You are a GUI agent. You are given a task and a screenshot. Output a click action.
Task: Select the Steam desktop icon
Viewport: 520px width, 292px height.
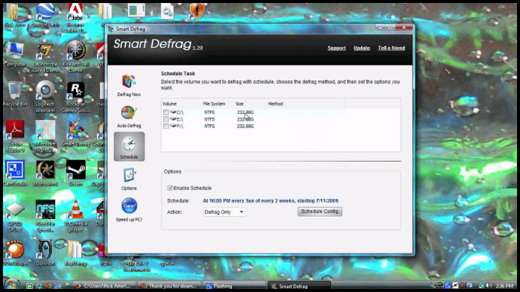pyautogui.click(x=75, y=174)
